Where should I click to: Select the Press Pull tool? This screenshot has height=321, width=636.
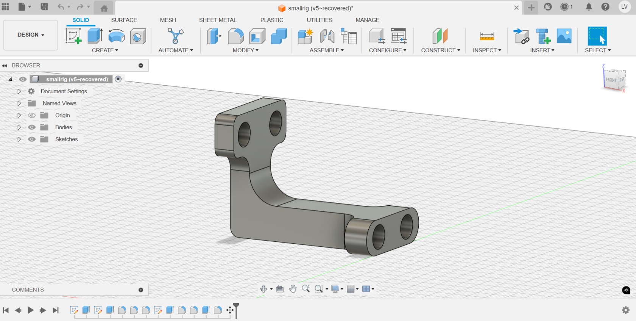tap(214, 36)
